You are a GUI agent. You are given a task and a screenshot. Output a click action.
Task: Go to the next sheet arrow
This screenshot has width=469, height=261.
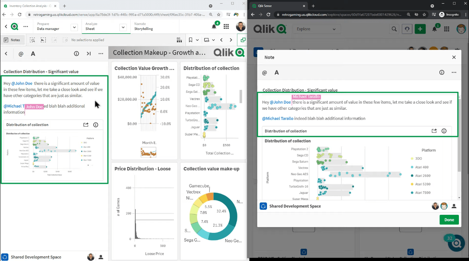(x=231, y=40)
